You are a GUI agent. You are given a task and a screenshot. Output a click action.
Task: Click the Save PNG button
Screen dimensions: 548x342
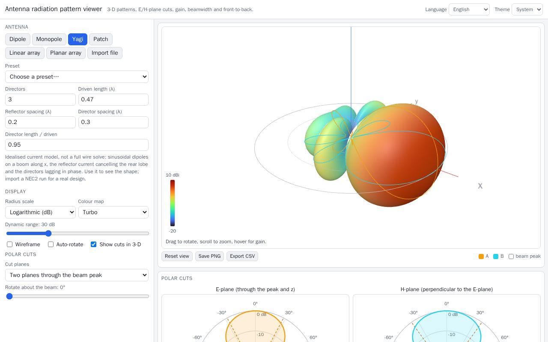(x=209, y=256)
